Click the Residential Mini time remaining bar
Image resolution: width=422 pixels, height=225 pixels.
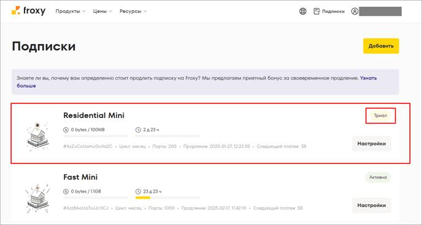(167, 136)
